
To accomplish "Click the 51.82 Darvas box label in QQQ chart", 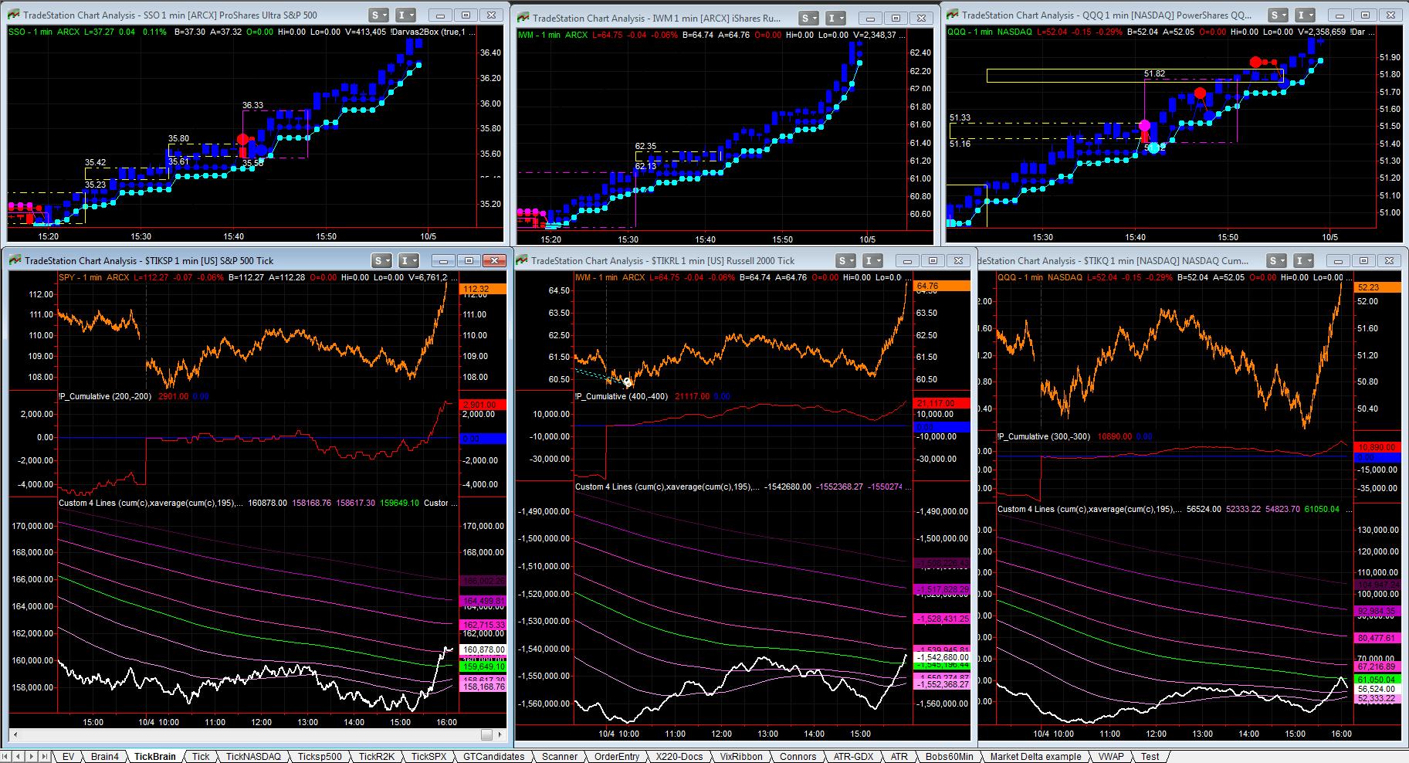I will coord(1154,73).
